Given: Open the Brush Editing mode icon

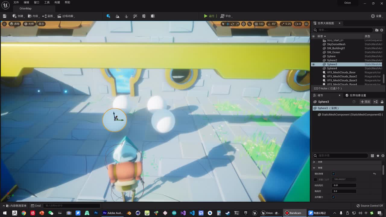Looking at the screenshot, I should tap(153, 16).
